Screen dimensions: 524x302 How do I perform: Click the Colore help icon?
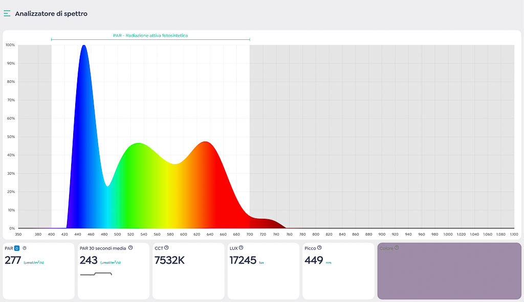397,248
